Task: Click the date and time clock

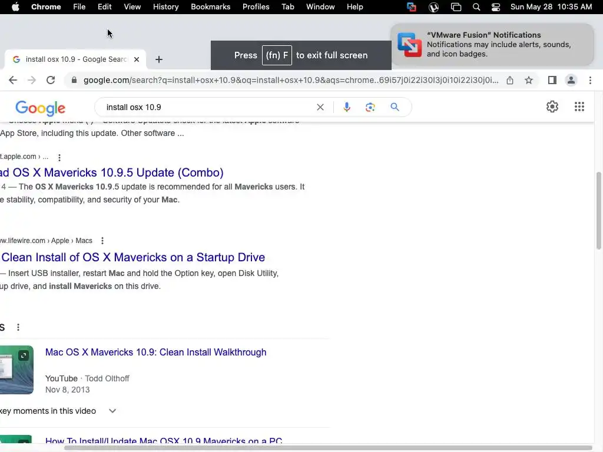Action: (x=551, y=7)
